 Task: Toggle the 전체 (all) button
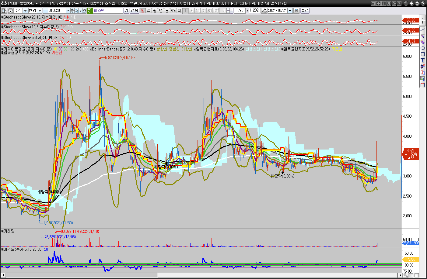coord(134,11)
